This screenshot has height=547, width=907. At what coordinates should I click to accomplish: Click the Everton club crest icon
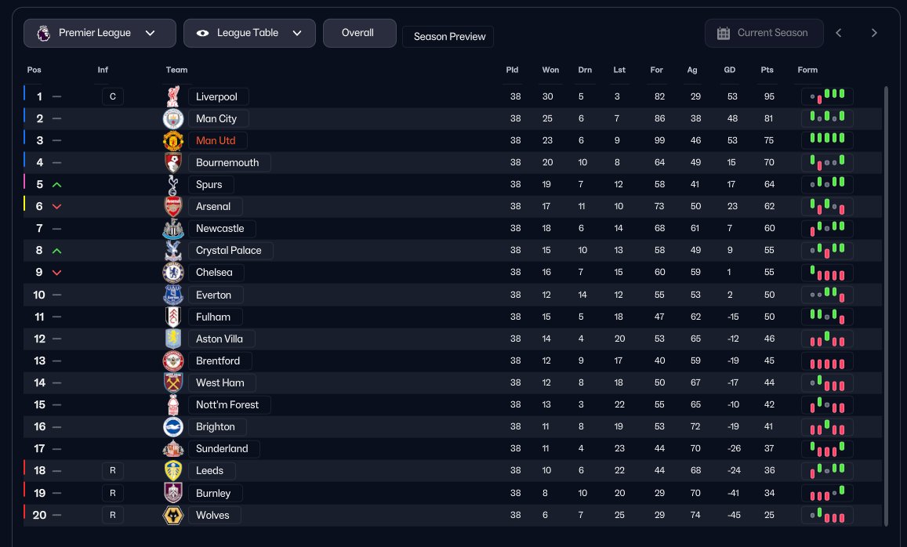(x=172, y=295)
